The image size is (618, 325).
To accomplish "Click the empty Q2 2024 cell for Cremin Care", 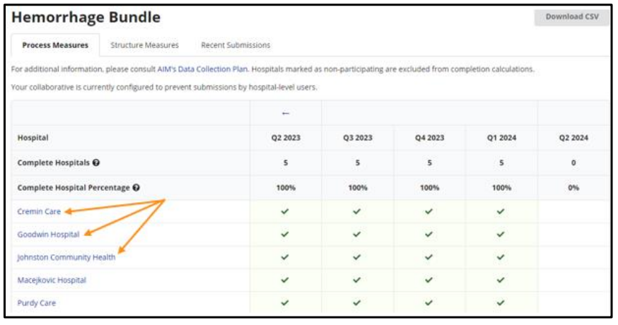I will [x=573, y=211].
